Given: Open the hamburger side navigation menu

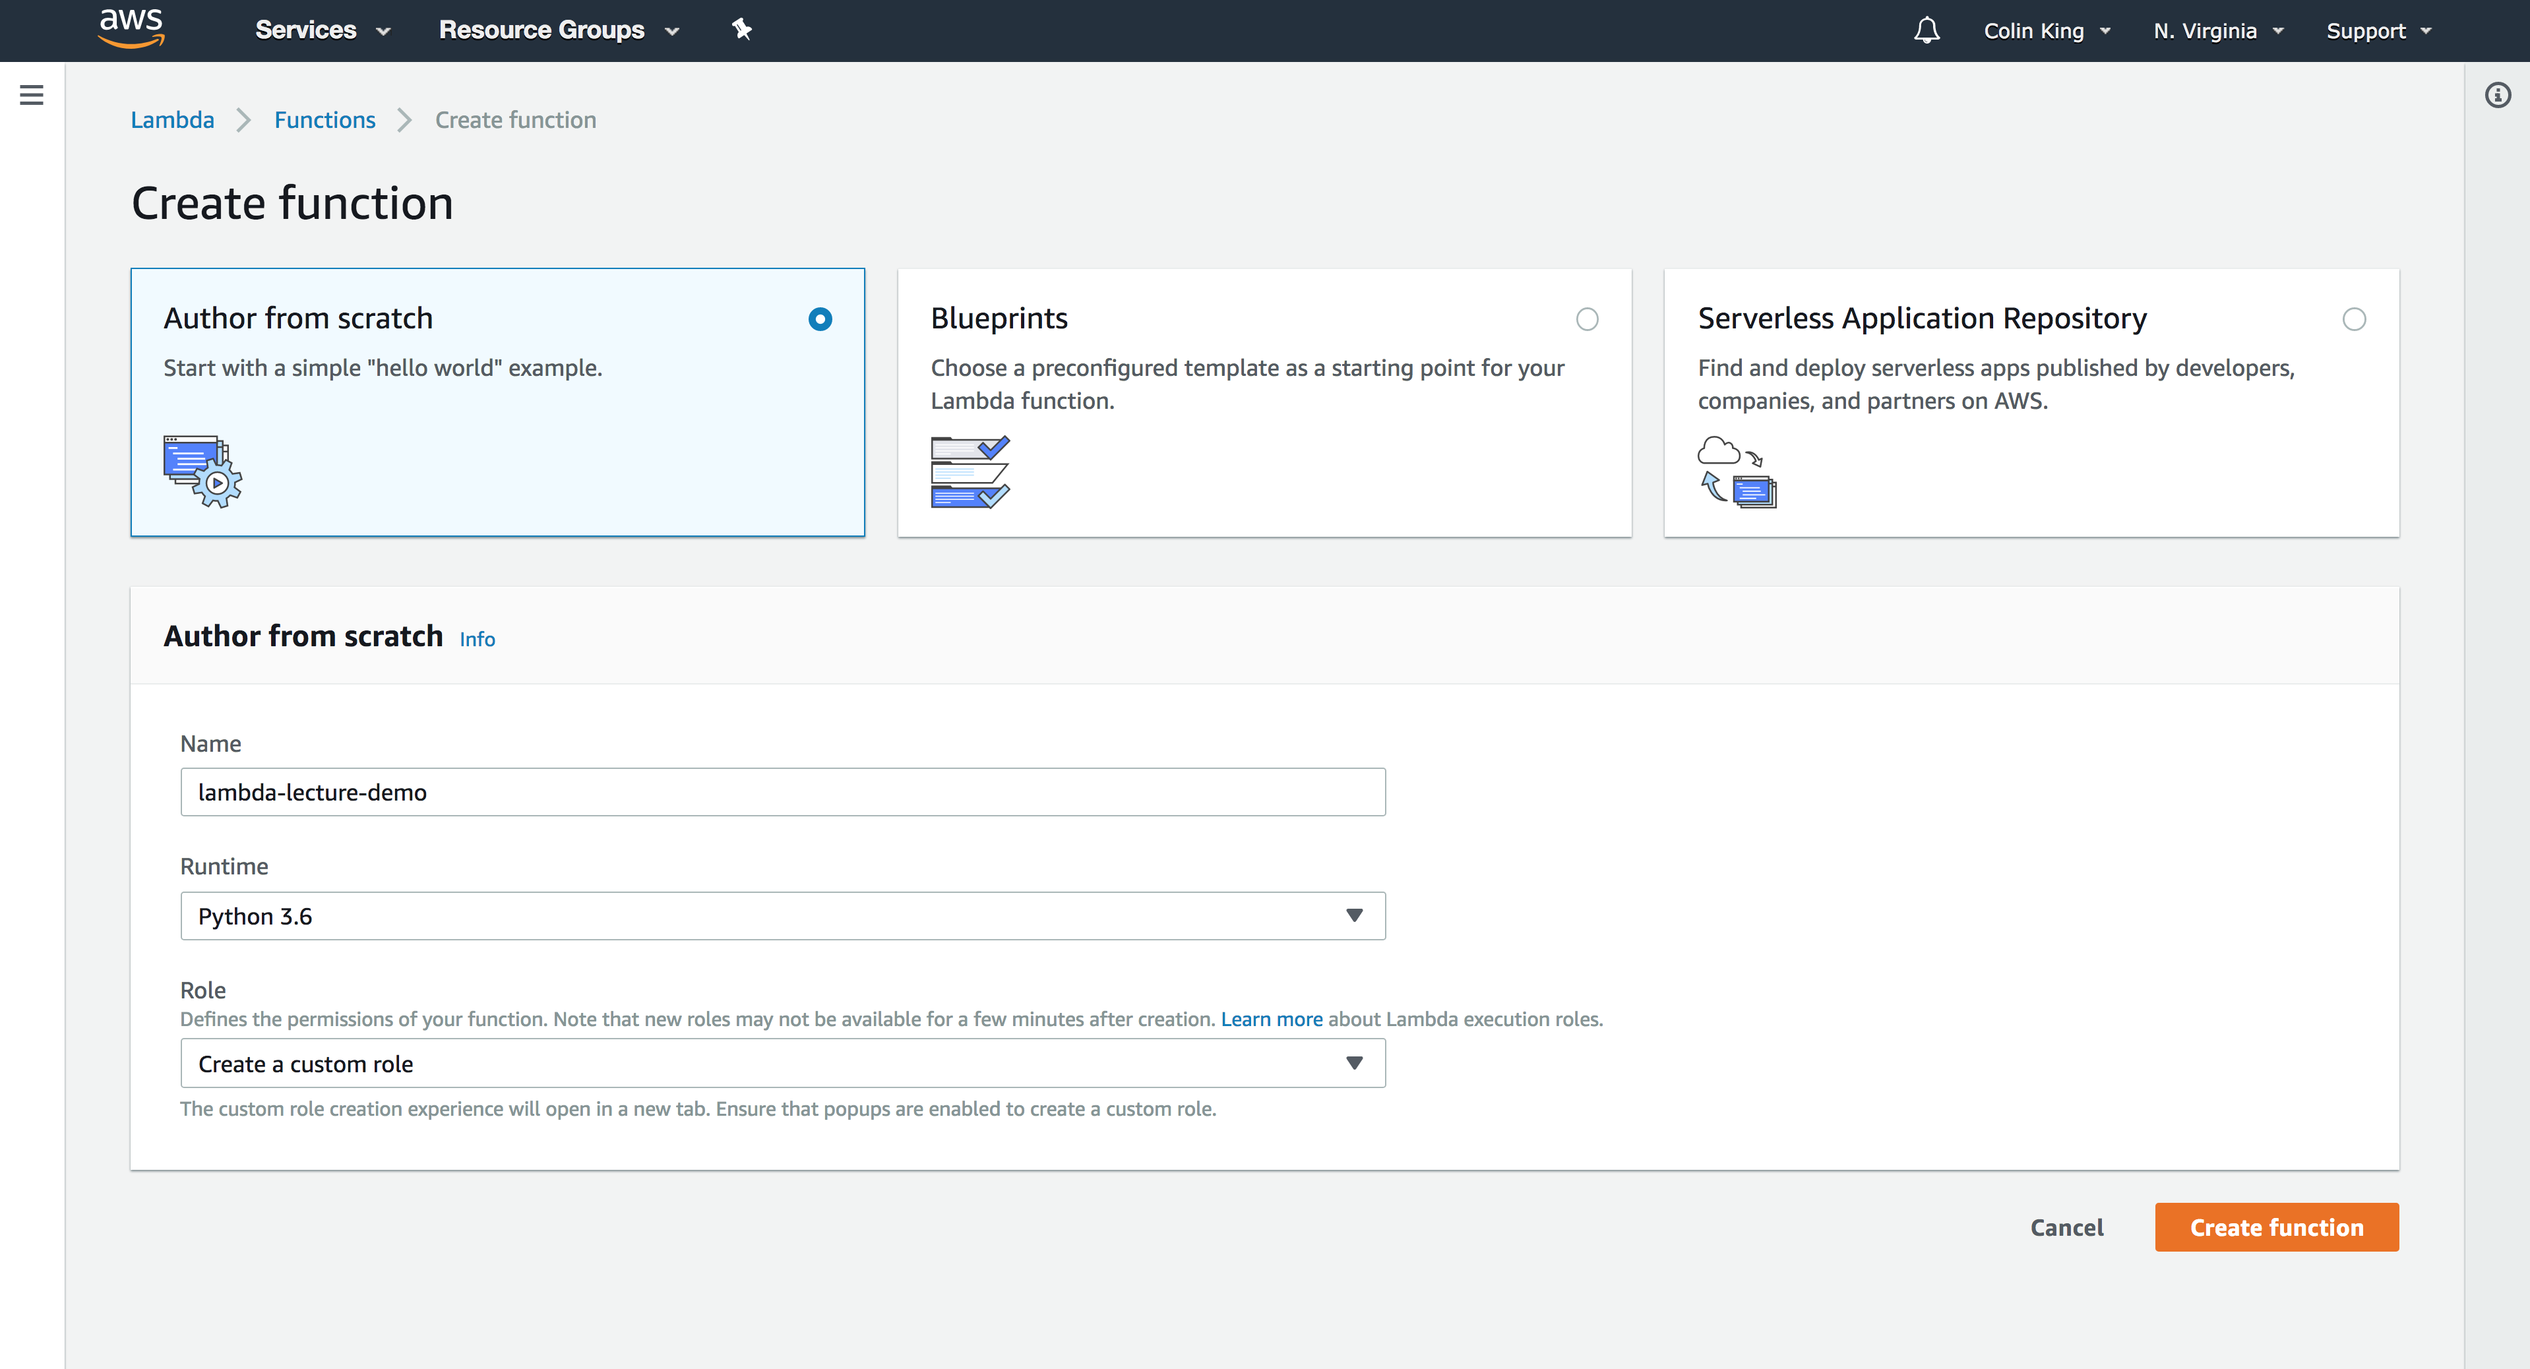Looking at the screenshot, I should [x=32, y=95].
